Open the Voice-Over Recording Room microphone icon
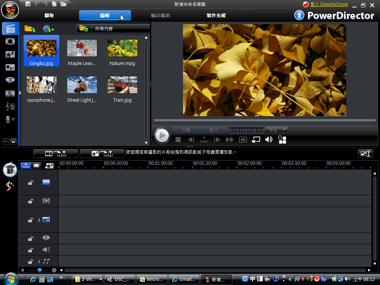The image size is (380, 285). coord(10,119)
